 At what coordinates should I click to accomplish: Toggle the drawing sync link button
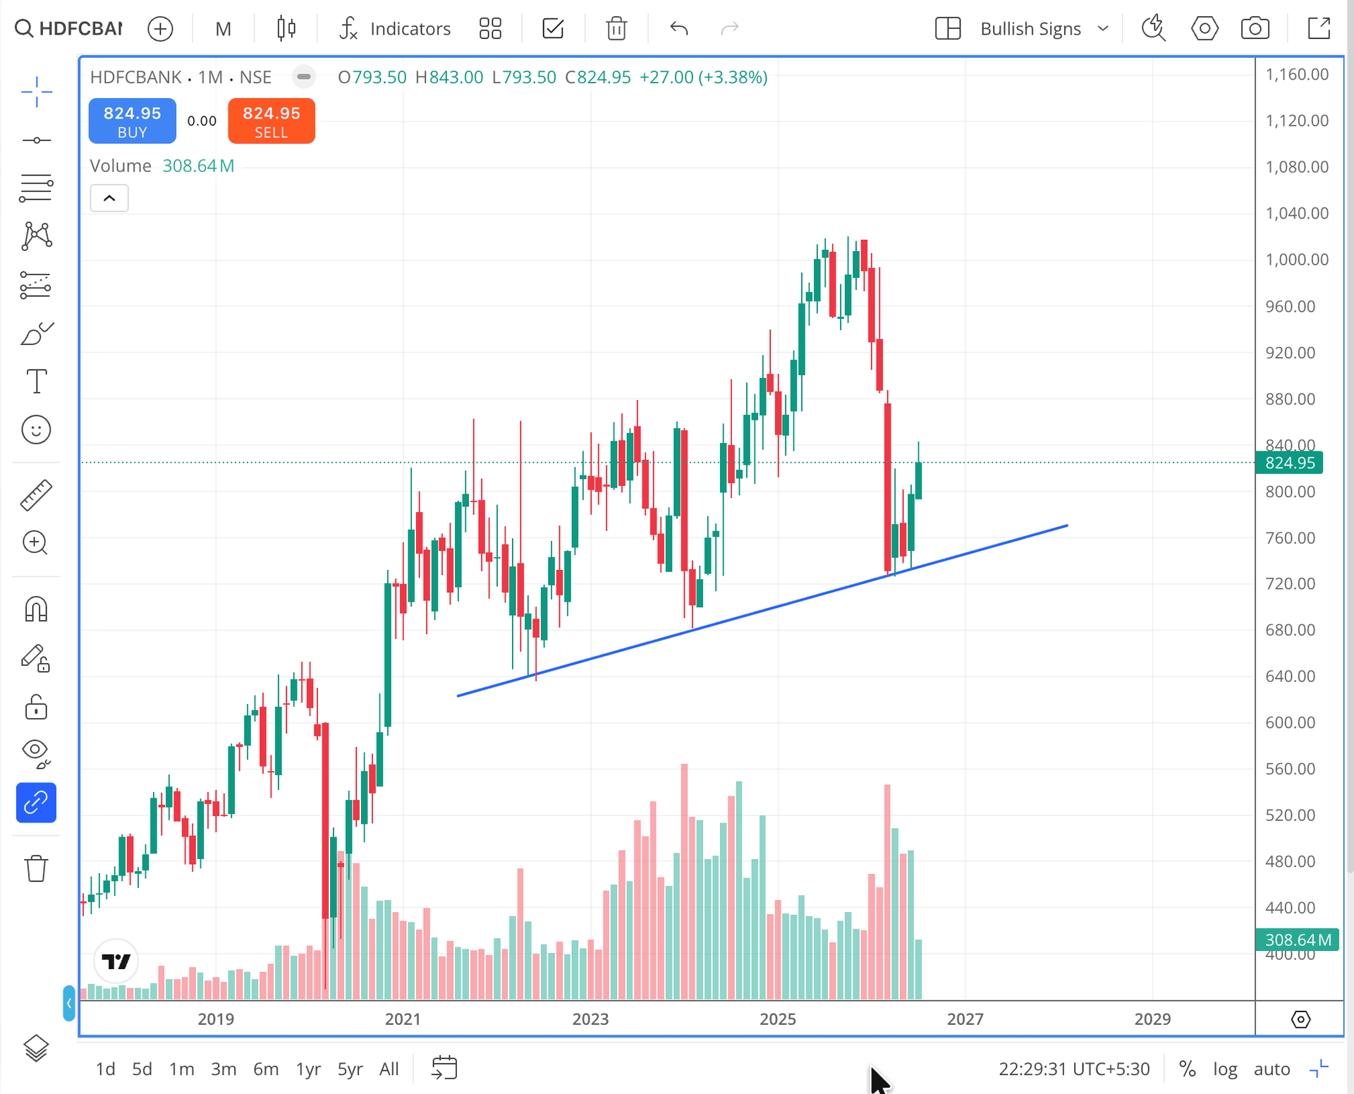coord(36,803)
